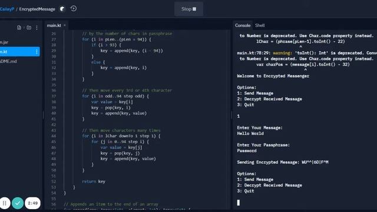Click line number 44 in the gutter
This screenshot has height=212, width=377.
click(54, 136)
